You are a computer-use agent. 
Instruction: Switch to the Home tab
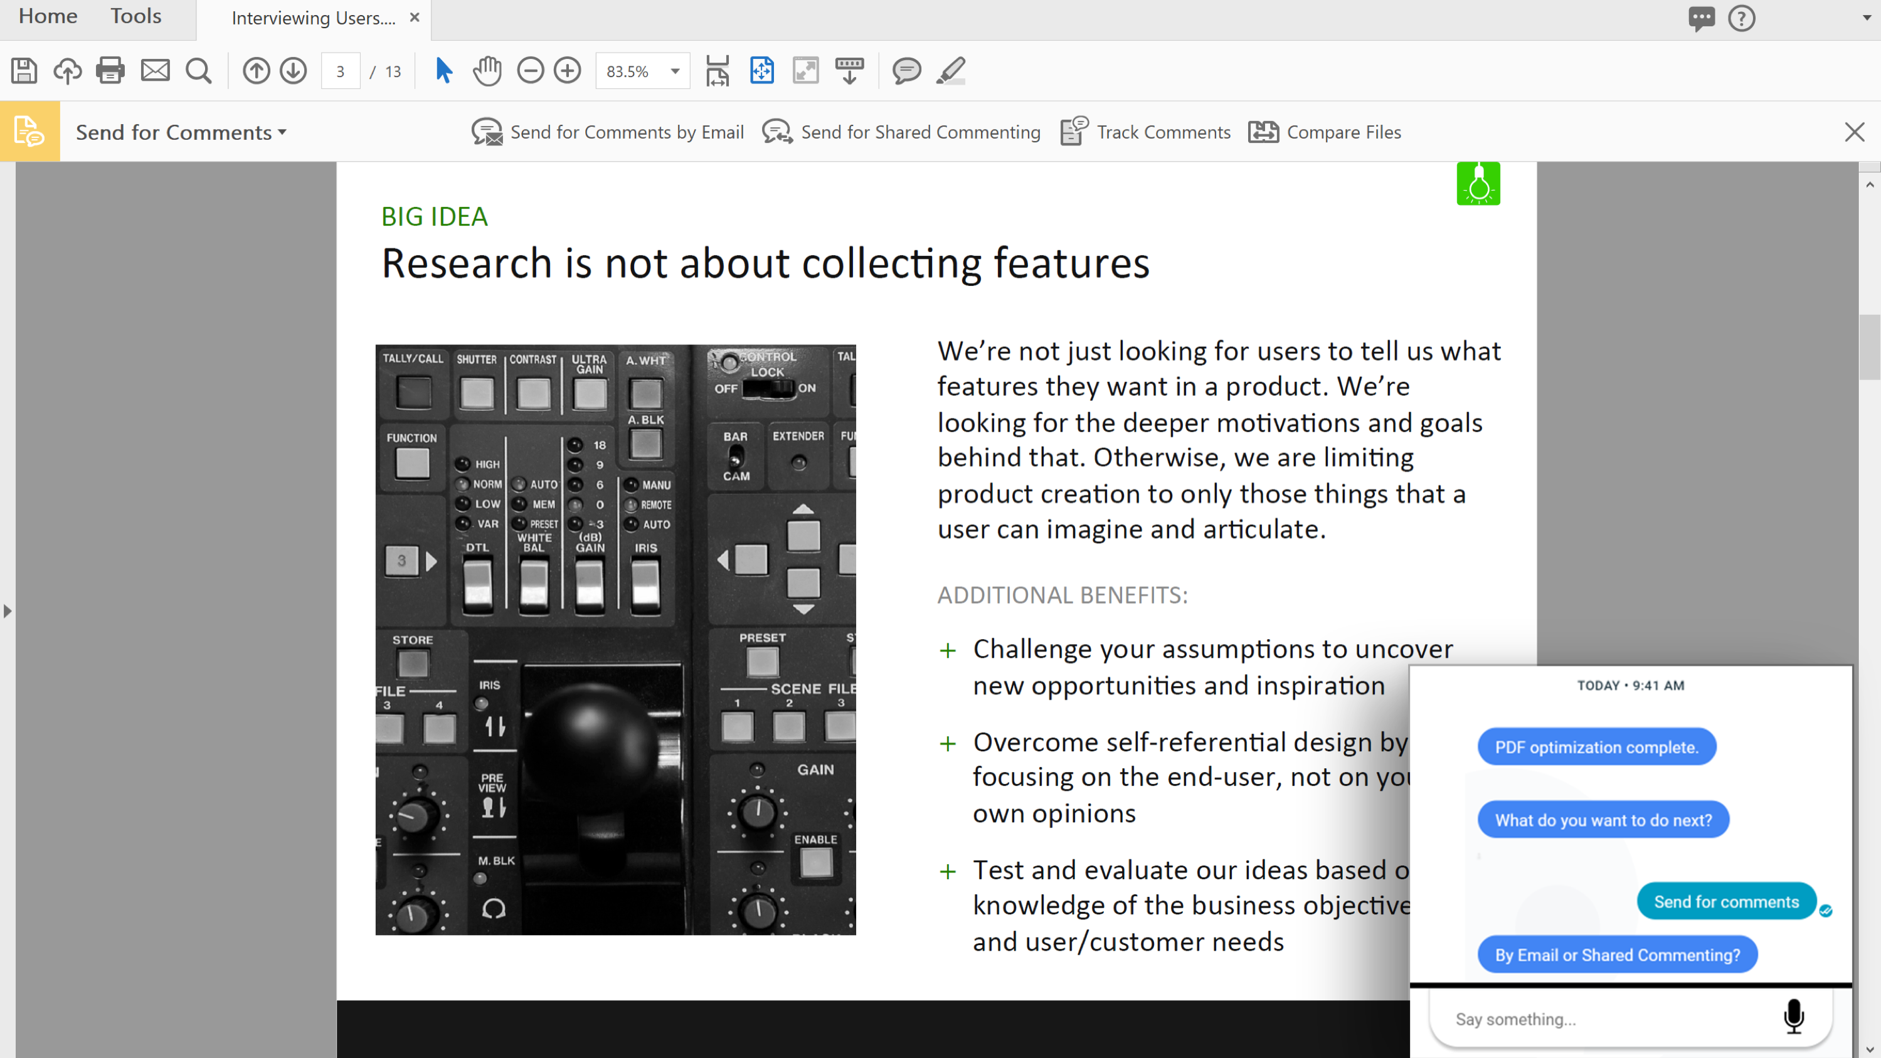(x=48, y=16)
